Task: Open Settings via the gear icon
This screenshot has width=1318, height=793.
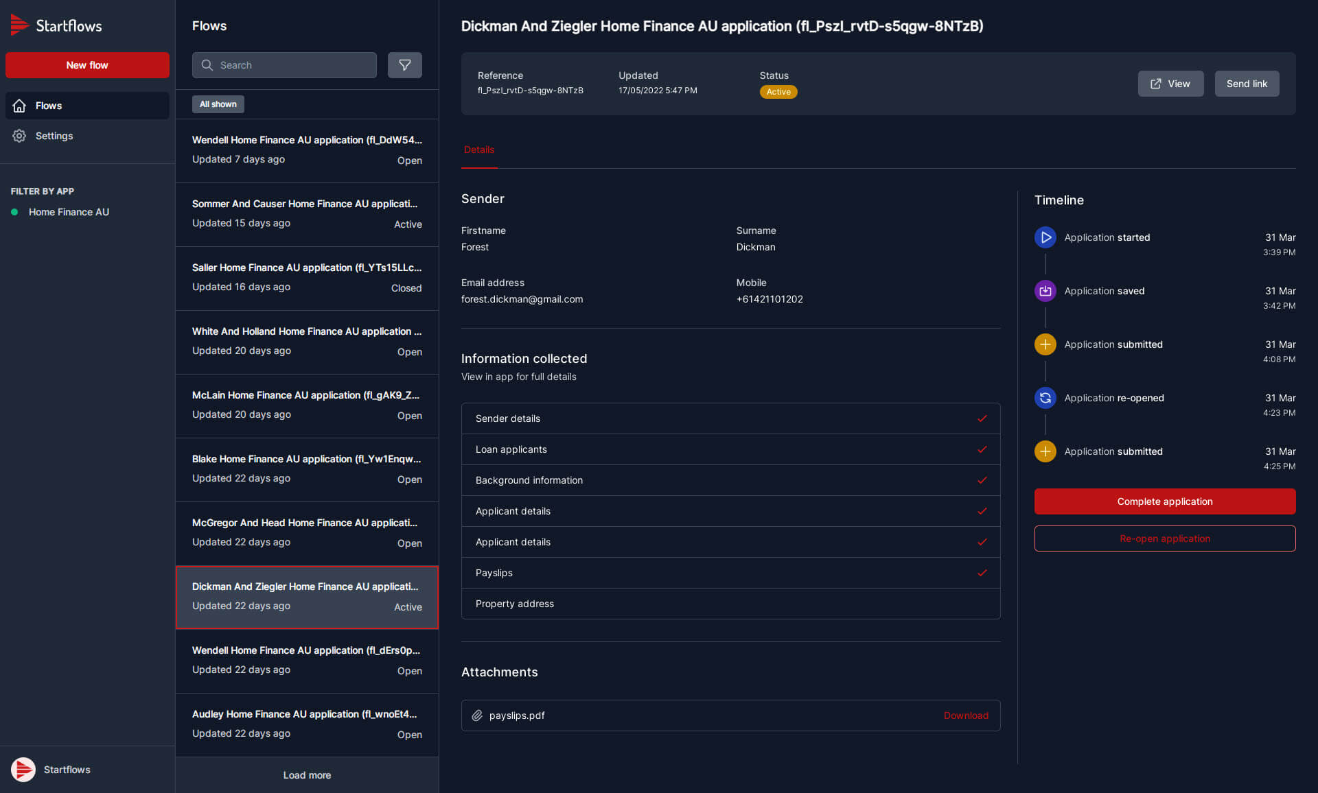Action: (x=19, y=136)
